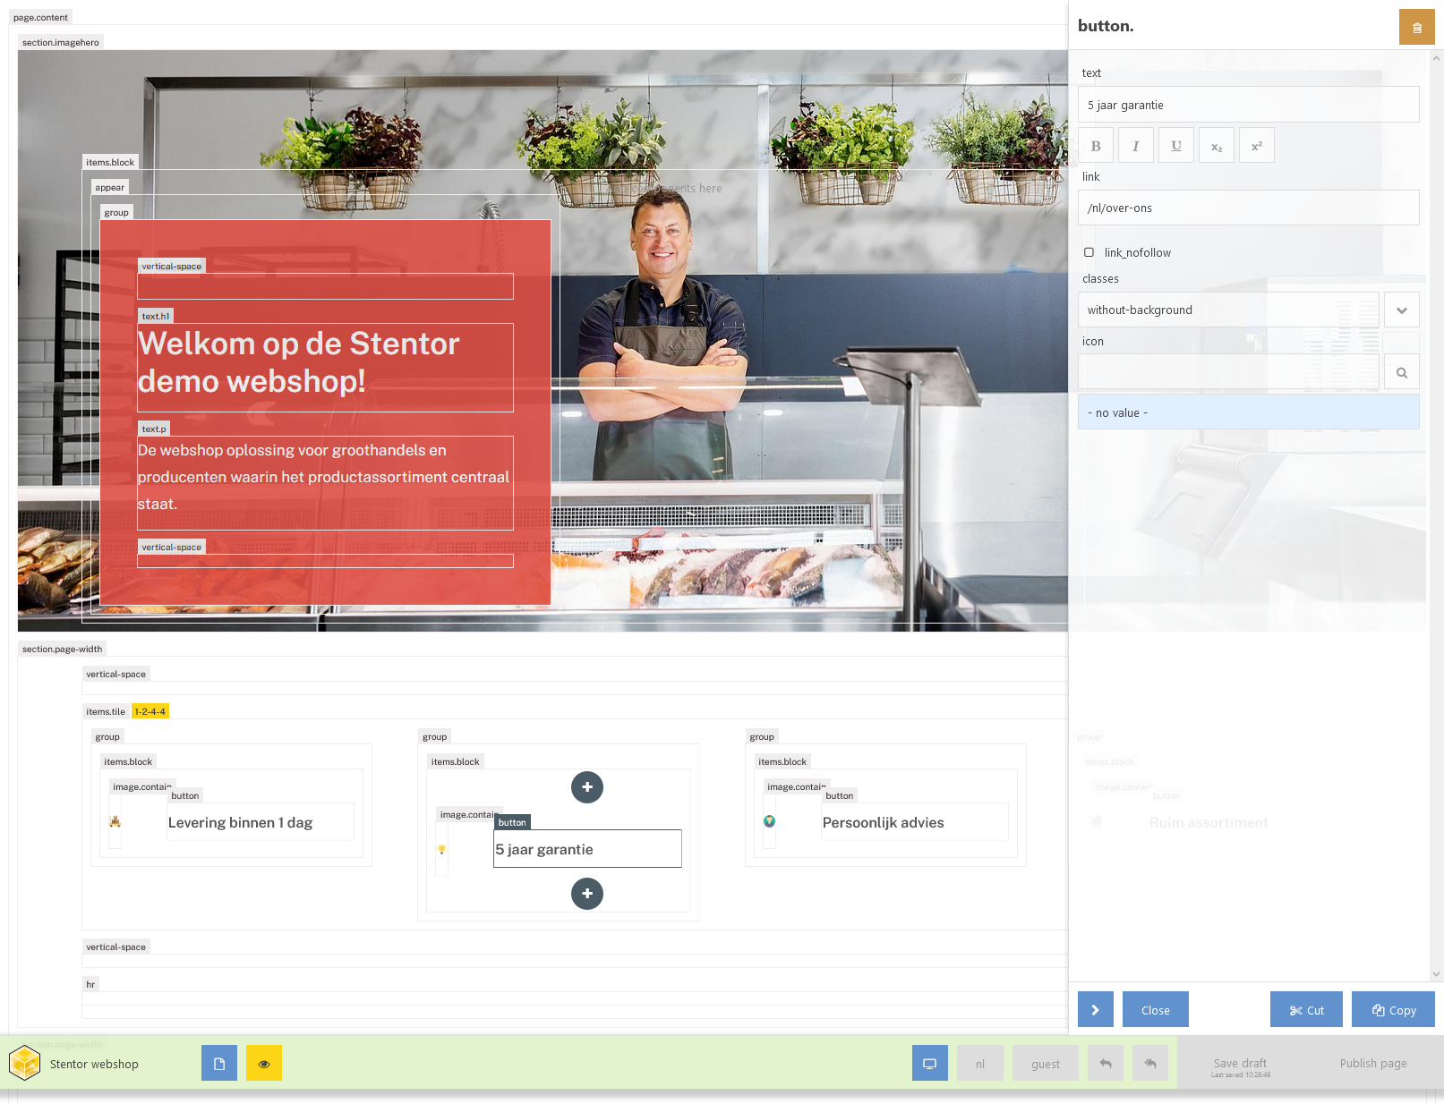Select the upper vertical-space label in red block
The image size is (1444, 1104).
coord(172,266)
